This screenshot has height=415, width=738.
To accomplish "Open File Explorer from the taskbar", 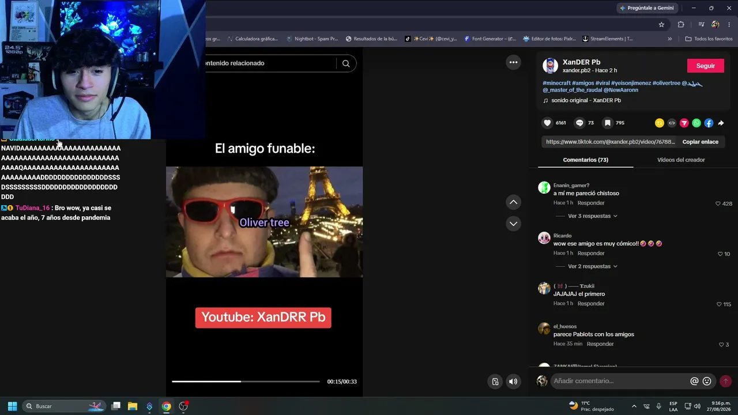I will (133, 406).
